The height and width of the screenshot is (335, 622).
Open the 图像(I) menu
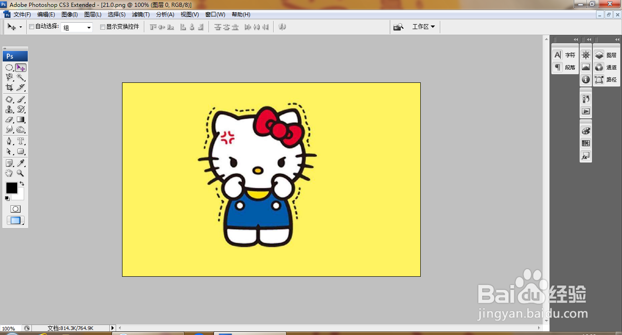coord(70,15)
